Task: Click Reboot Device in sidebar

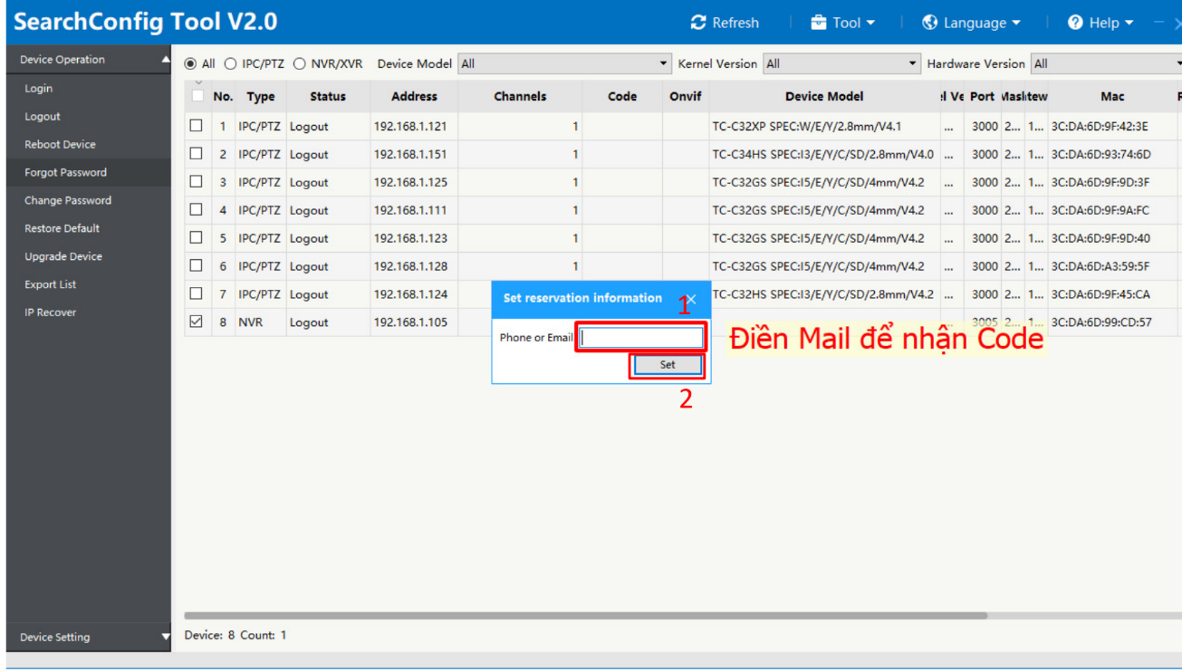Action: [x=60, y=145]
